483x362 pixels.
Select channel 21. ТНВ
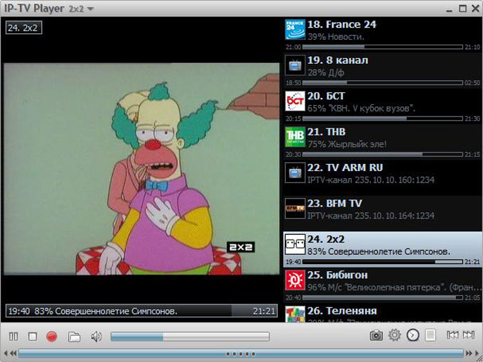[383, 141]
